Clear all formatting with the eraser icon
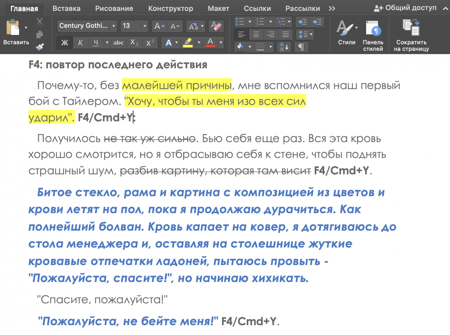 pos(216,26)
